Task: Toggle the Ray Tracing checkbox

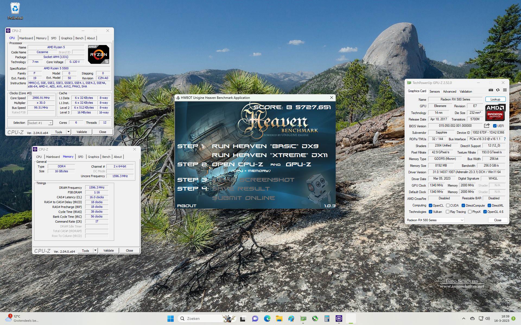Action: pos(448,212)
